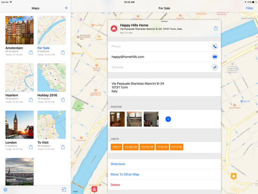Tap the Casa Fedora map marker
Image resolution: width=258 pixels, height=194 pixels.
[x=235, y=105]
